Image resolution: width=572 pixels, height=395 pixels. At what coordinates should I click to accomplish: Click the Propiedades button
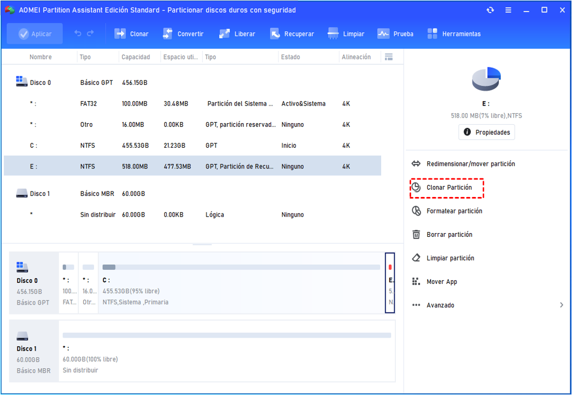(487, 132)
